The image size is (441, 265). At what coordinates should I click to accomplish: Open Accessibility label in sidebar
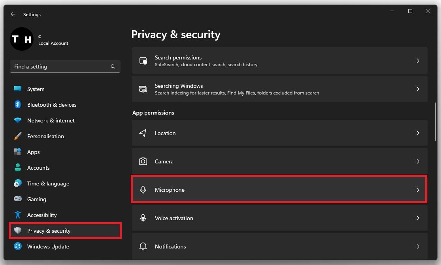pos(42,215)
